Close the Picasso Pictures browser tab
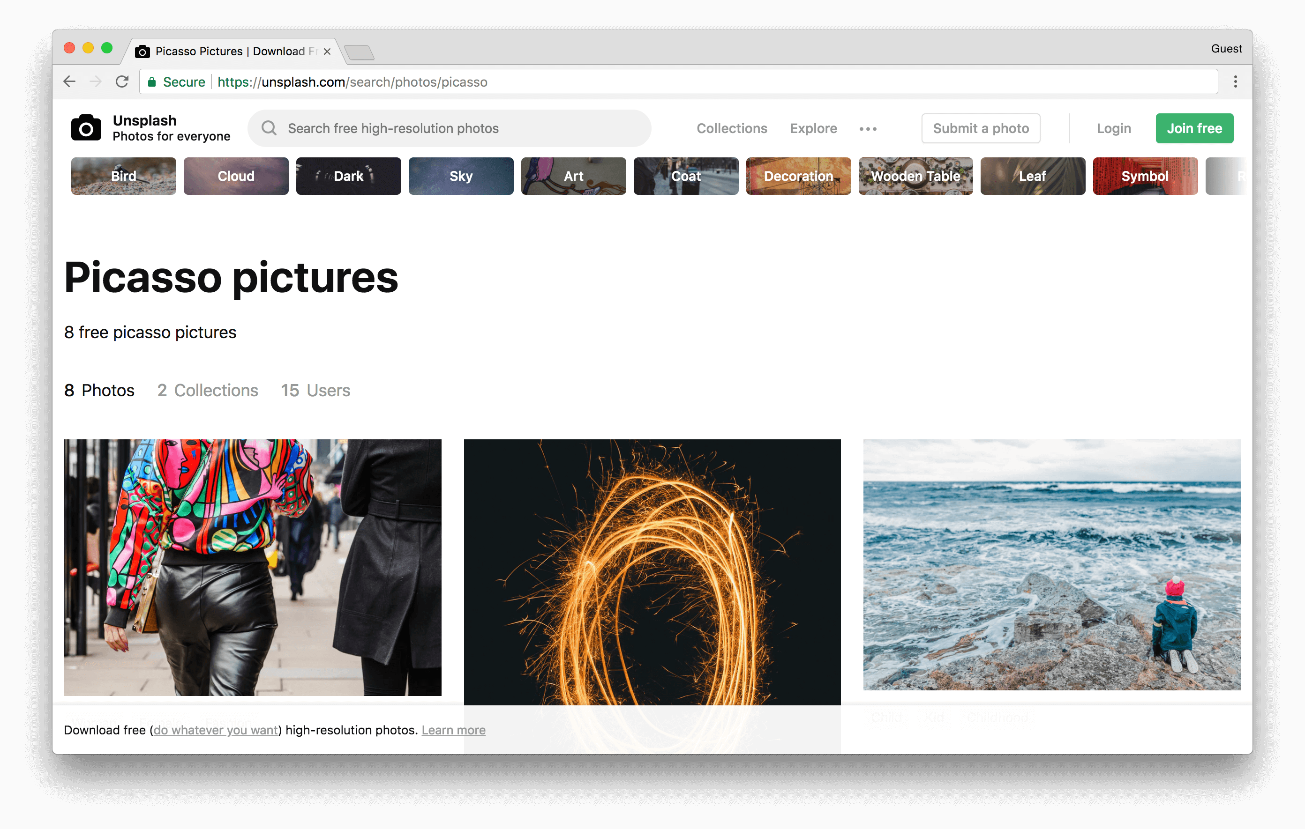 pos(327,52)
